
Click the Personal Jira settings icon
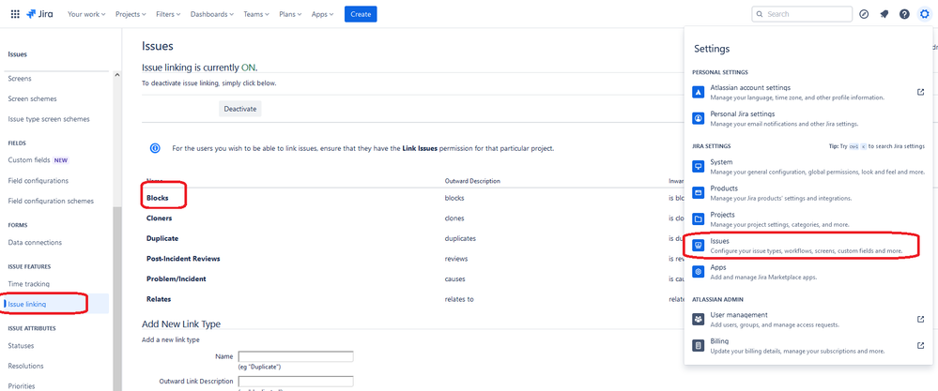click(699, 118)
